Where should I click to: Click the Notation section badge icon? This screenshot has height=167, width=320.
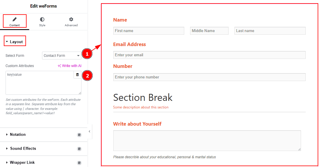coord(79,135)
